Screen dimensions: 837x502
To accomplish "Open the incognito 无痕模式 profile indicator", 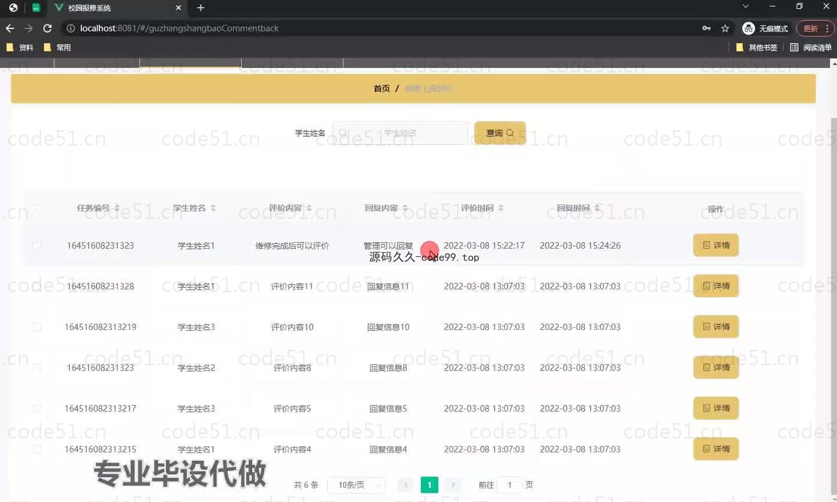I will 766,28.
